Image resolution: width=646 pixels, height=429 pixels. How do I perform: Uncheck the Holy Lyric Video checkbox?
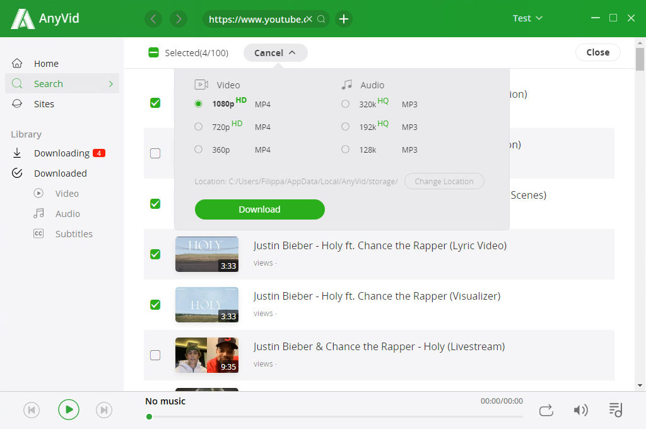pyautogui.click(x=155, y=254)
